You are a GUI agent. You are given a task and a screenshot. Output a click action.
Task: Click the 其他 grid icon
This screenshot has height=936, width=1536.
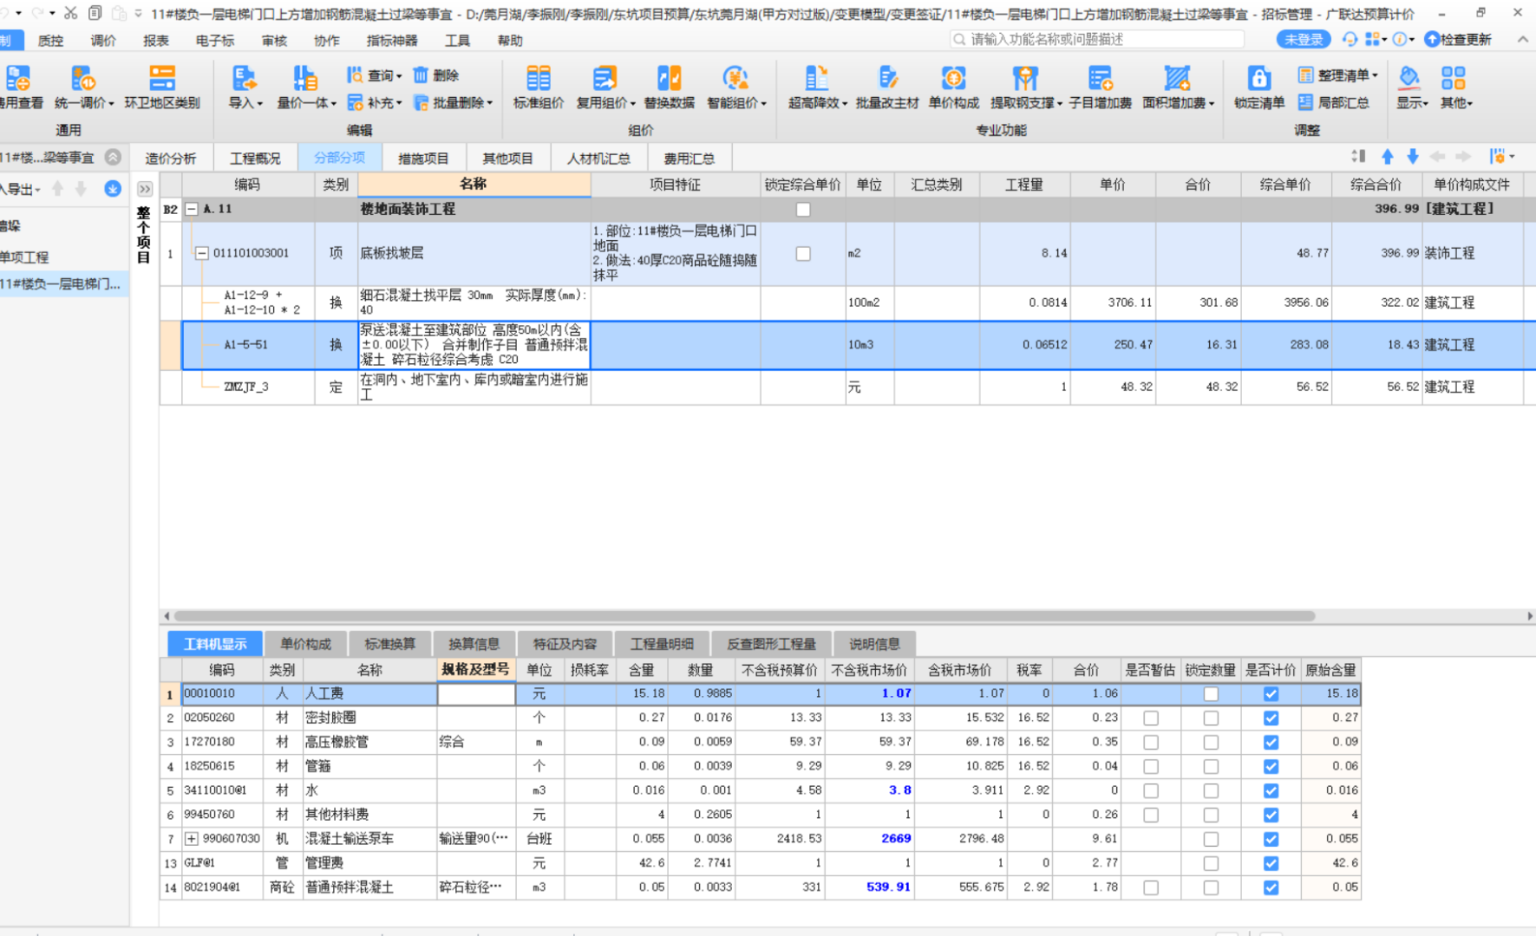click(1454, 78)
